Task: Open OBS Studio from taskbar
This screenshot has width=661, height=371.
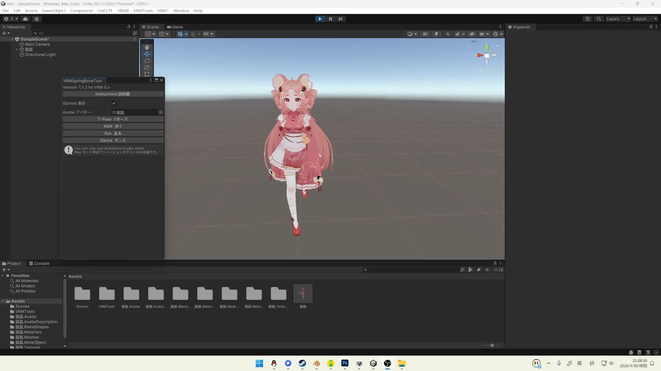Action: pyautogui.click(x=388, y=363)
